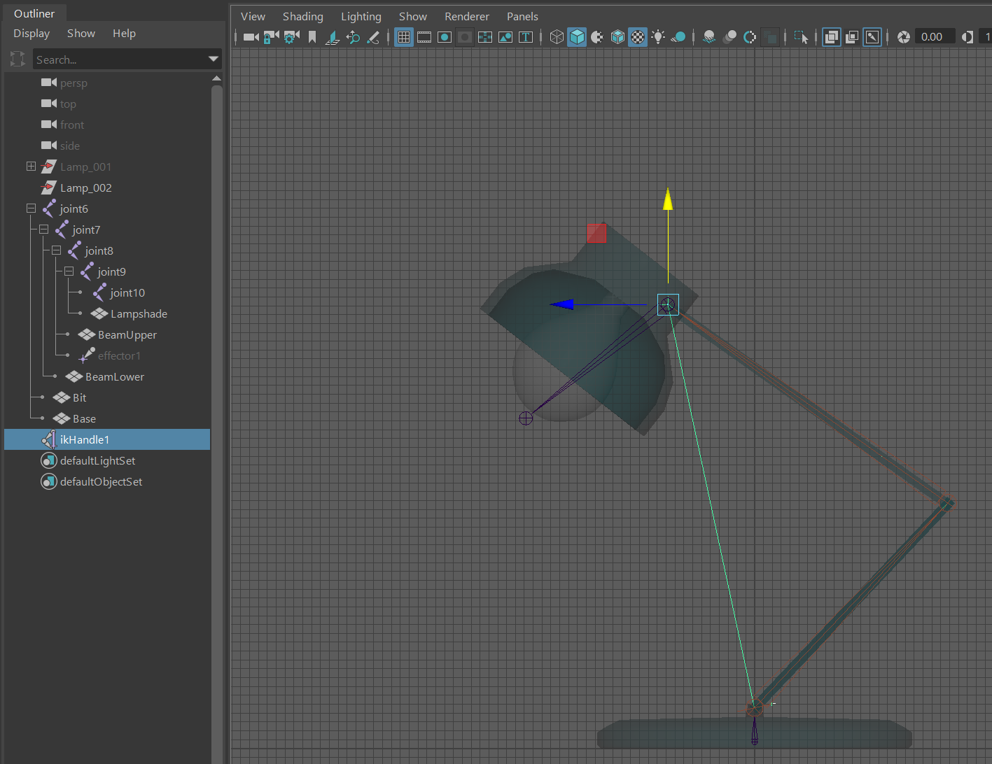Expand the Lamp_001 node in Outliner
This screenshot has width=992, height=764.
tap(31, 167)
